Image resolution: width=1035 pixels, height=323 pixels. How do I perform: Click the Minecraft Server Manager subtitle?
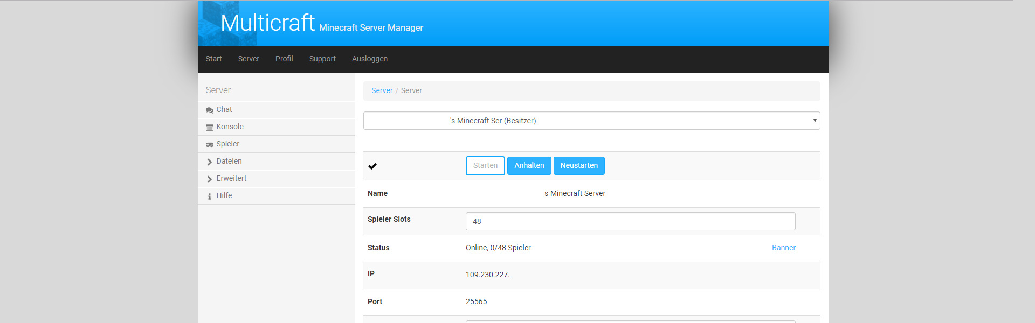[x=371, y=27]
